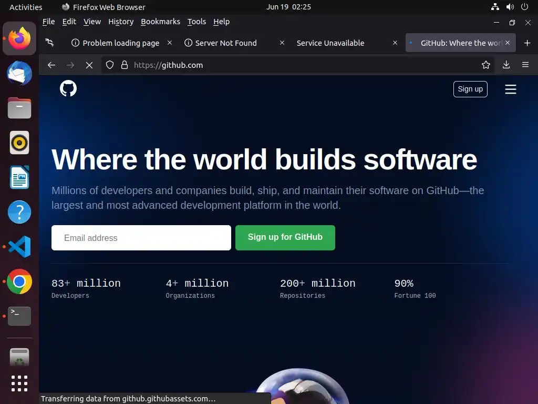Open the File menu
538x404 pixels.
pos(48,22)
